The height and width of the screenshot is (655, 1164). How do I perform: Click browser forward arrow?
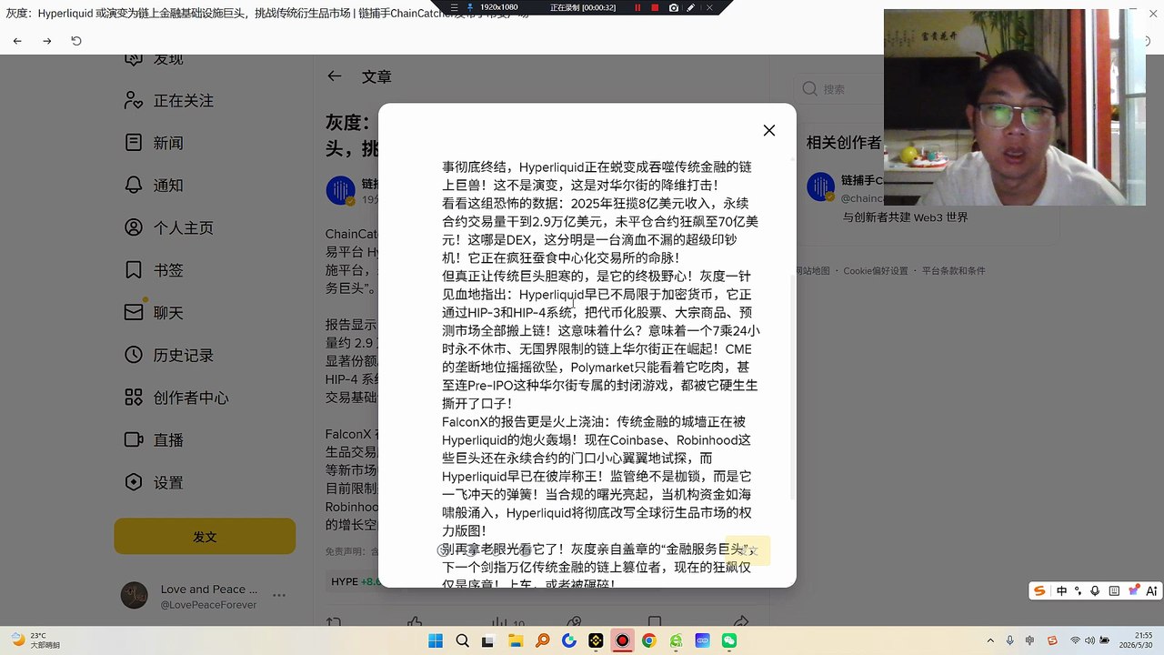47,41
